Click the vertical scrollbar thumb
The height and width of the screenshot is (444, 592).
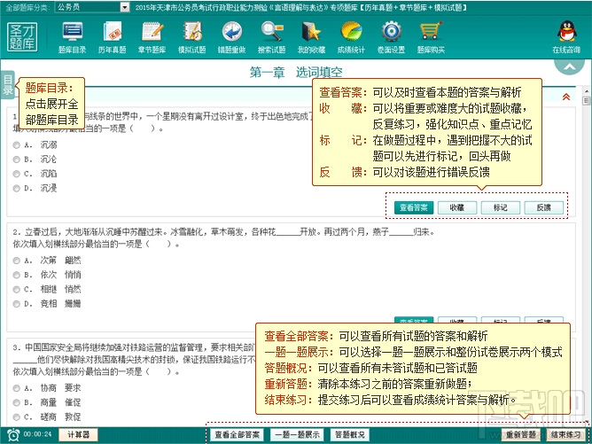[586, 101]
